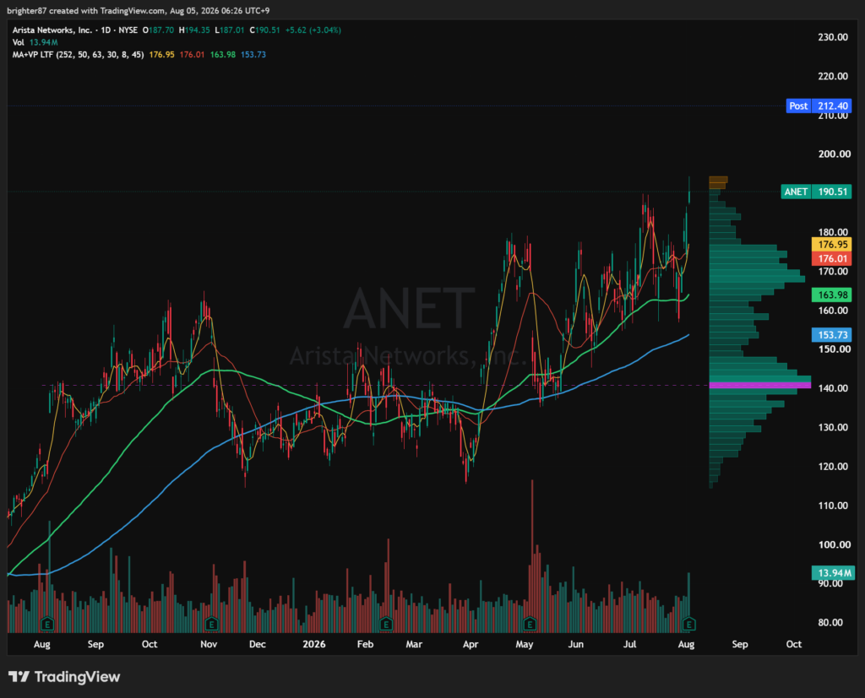
Task: Click the Nov label on time axis
Action: click(x=209, y=644)
